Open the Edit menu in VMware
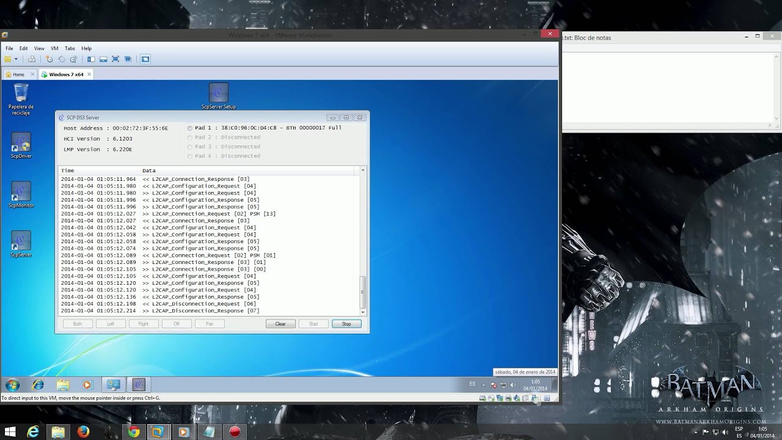 click(x=23, y=48)
